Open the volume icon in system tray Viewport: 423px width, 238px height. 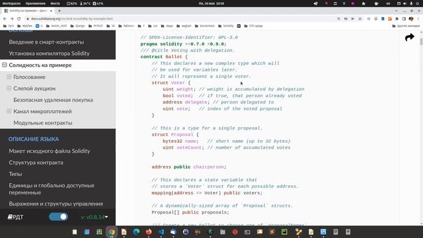pyautogui.click(x=405, y=3)
